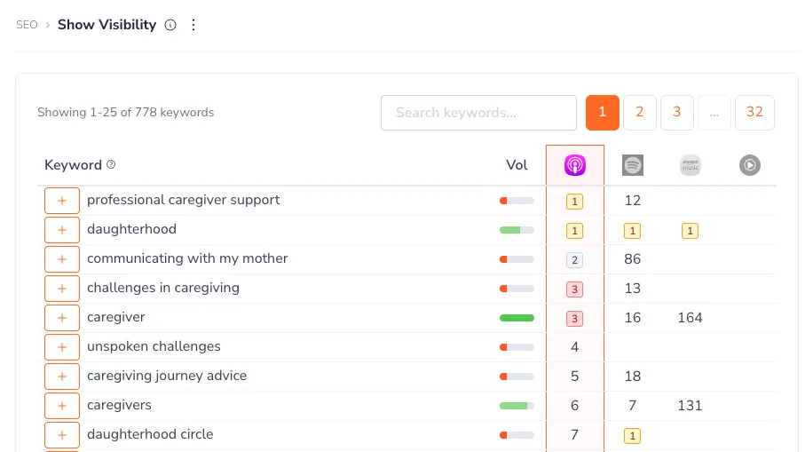Click the 'daughterhood circle' keyword text

coord(150,434)
